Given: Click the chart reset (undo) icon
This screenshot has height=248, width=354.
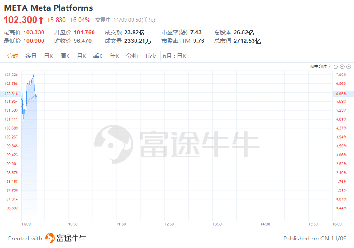Looking at the screenshot, I should click(x=336, y=66).
